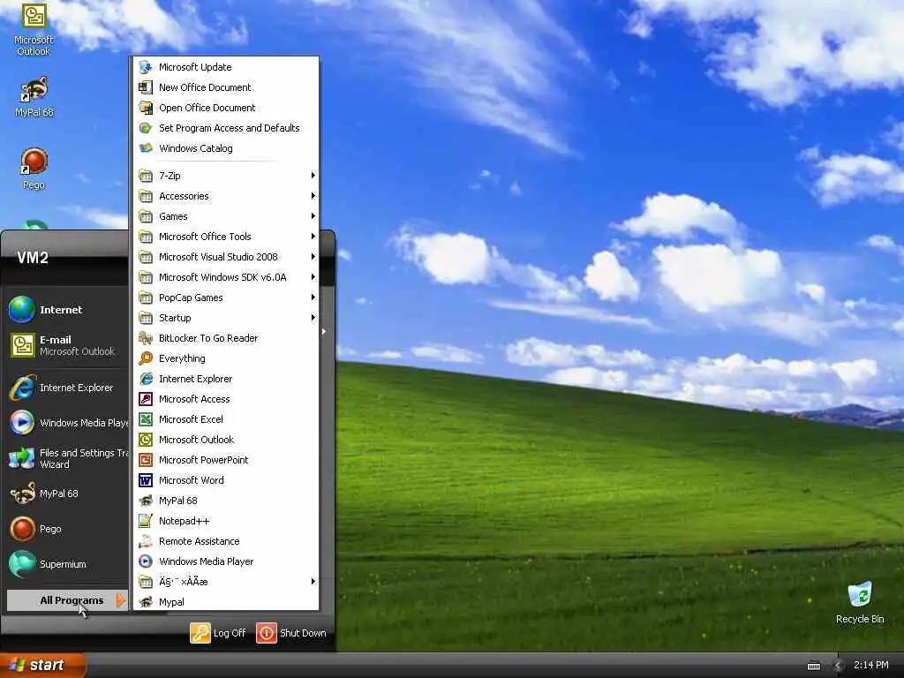Click the Log Off button
Viewport: 904px width, 678px height.
point(218,633)
